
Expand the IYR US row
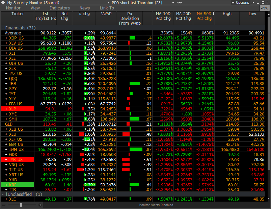click(x=6, y=160)
